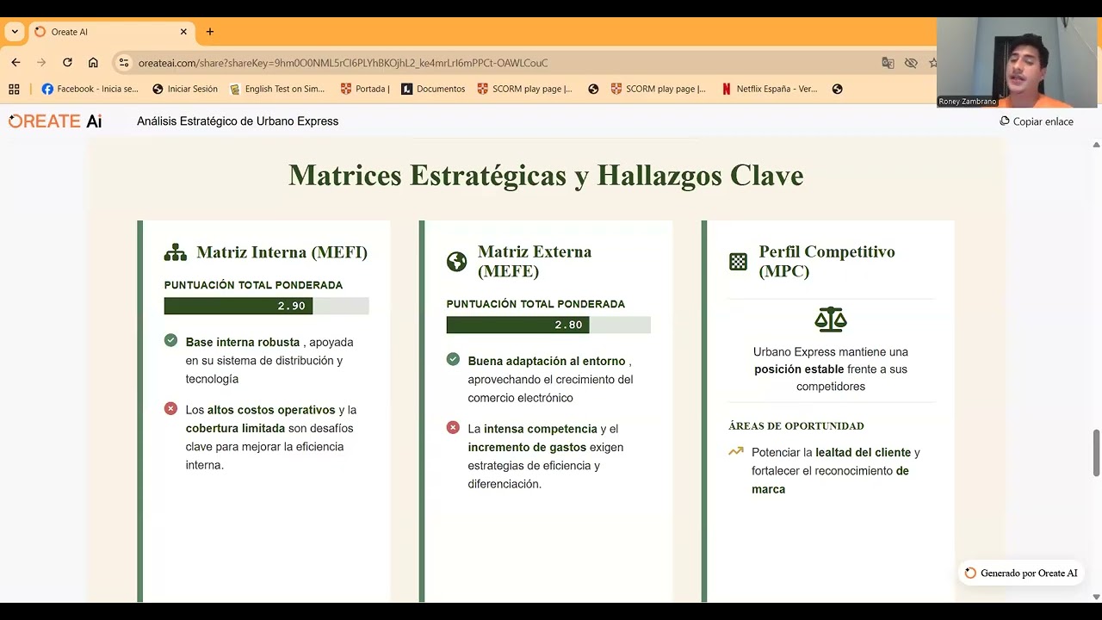Click the Copiar enlace button
The height and width of the screenshot is (620, 1102).
click(x=1037, y=121)
